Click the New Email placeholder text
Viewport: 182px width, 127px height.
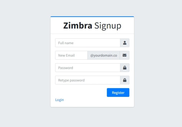[x=66, y=56]
